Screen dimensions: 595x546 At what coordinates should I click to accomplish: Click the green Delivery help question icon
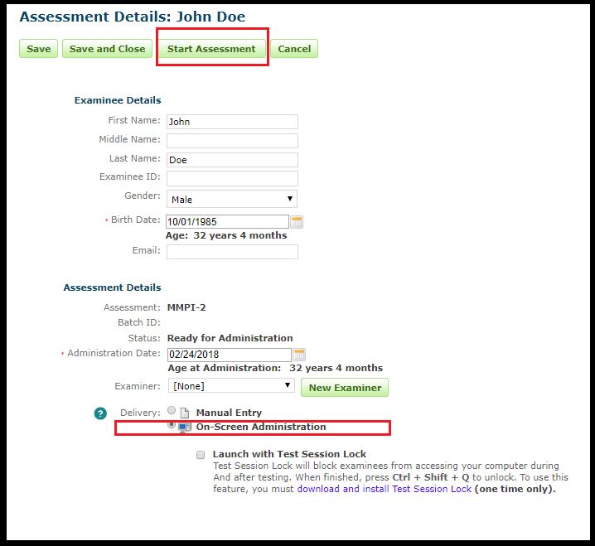tap(100, 413)
